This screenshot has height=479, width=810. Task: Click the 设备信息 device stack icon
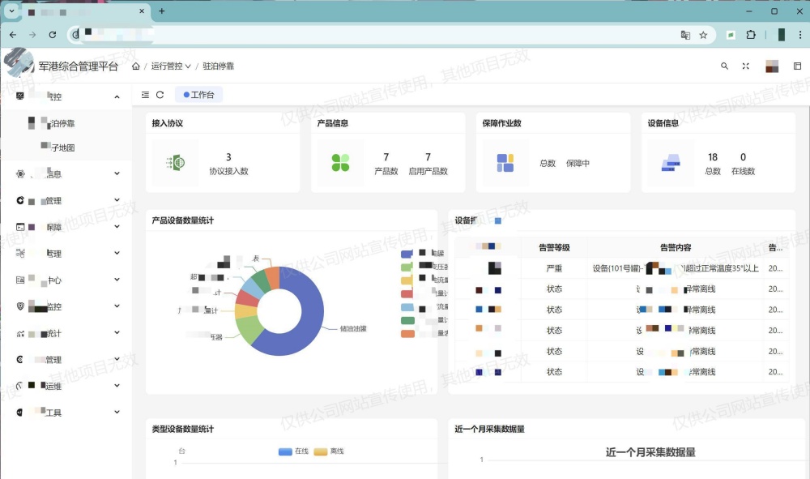671,163
